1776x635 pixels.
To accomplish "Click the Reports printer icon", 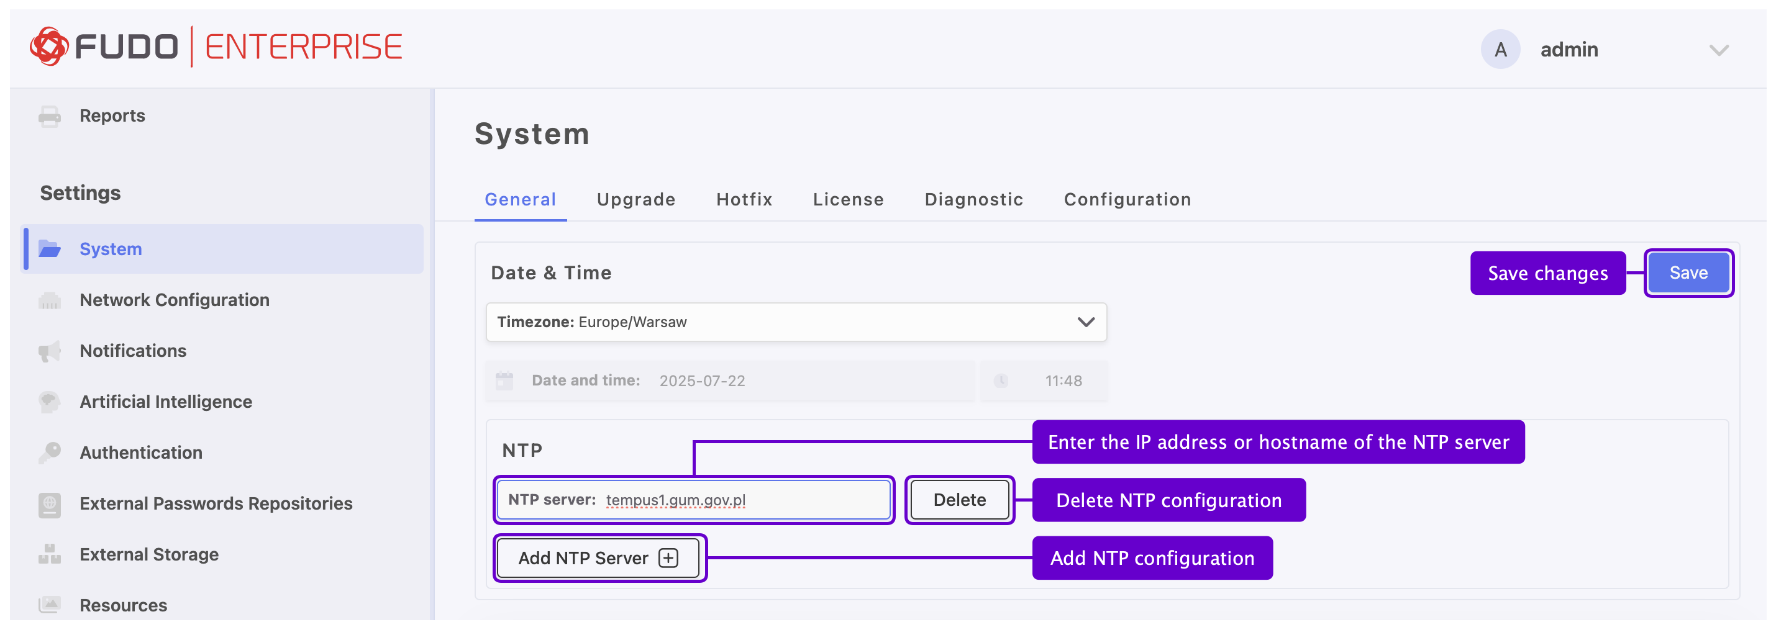I will 49,117.
